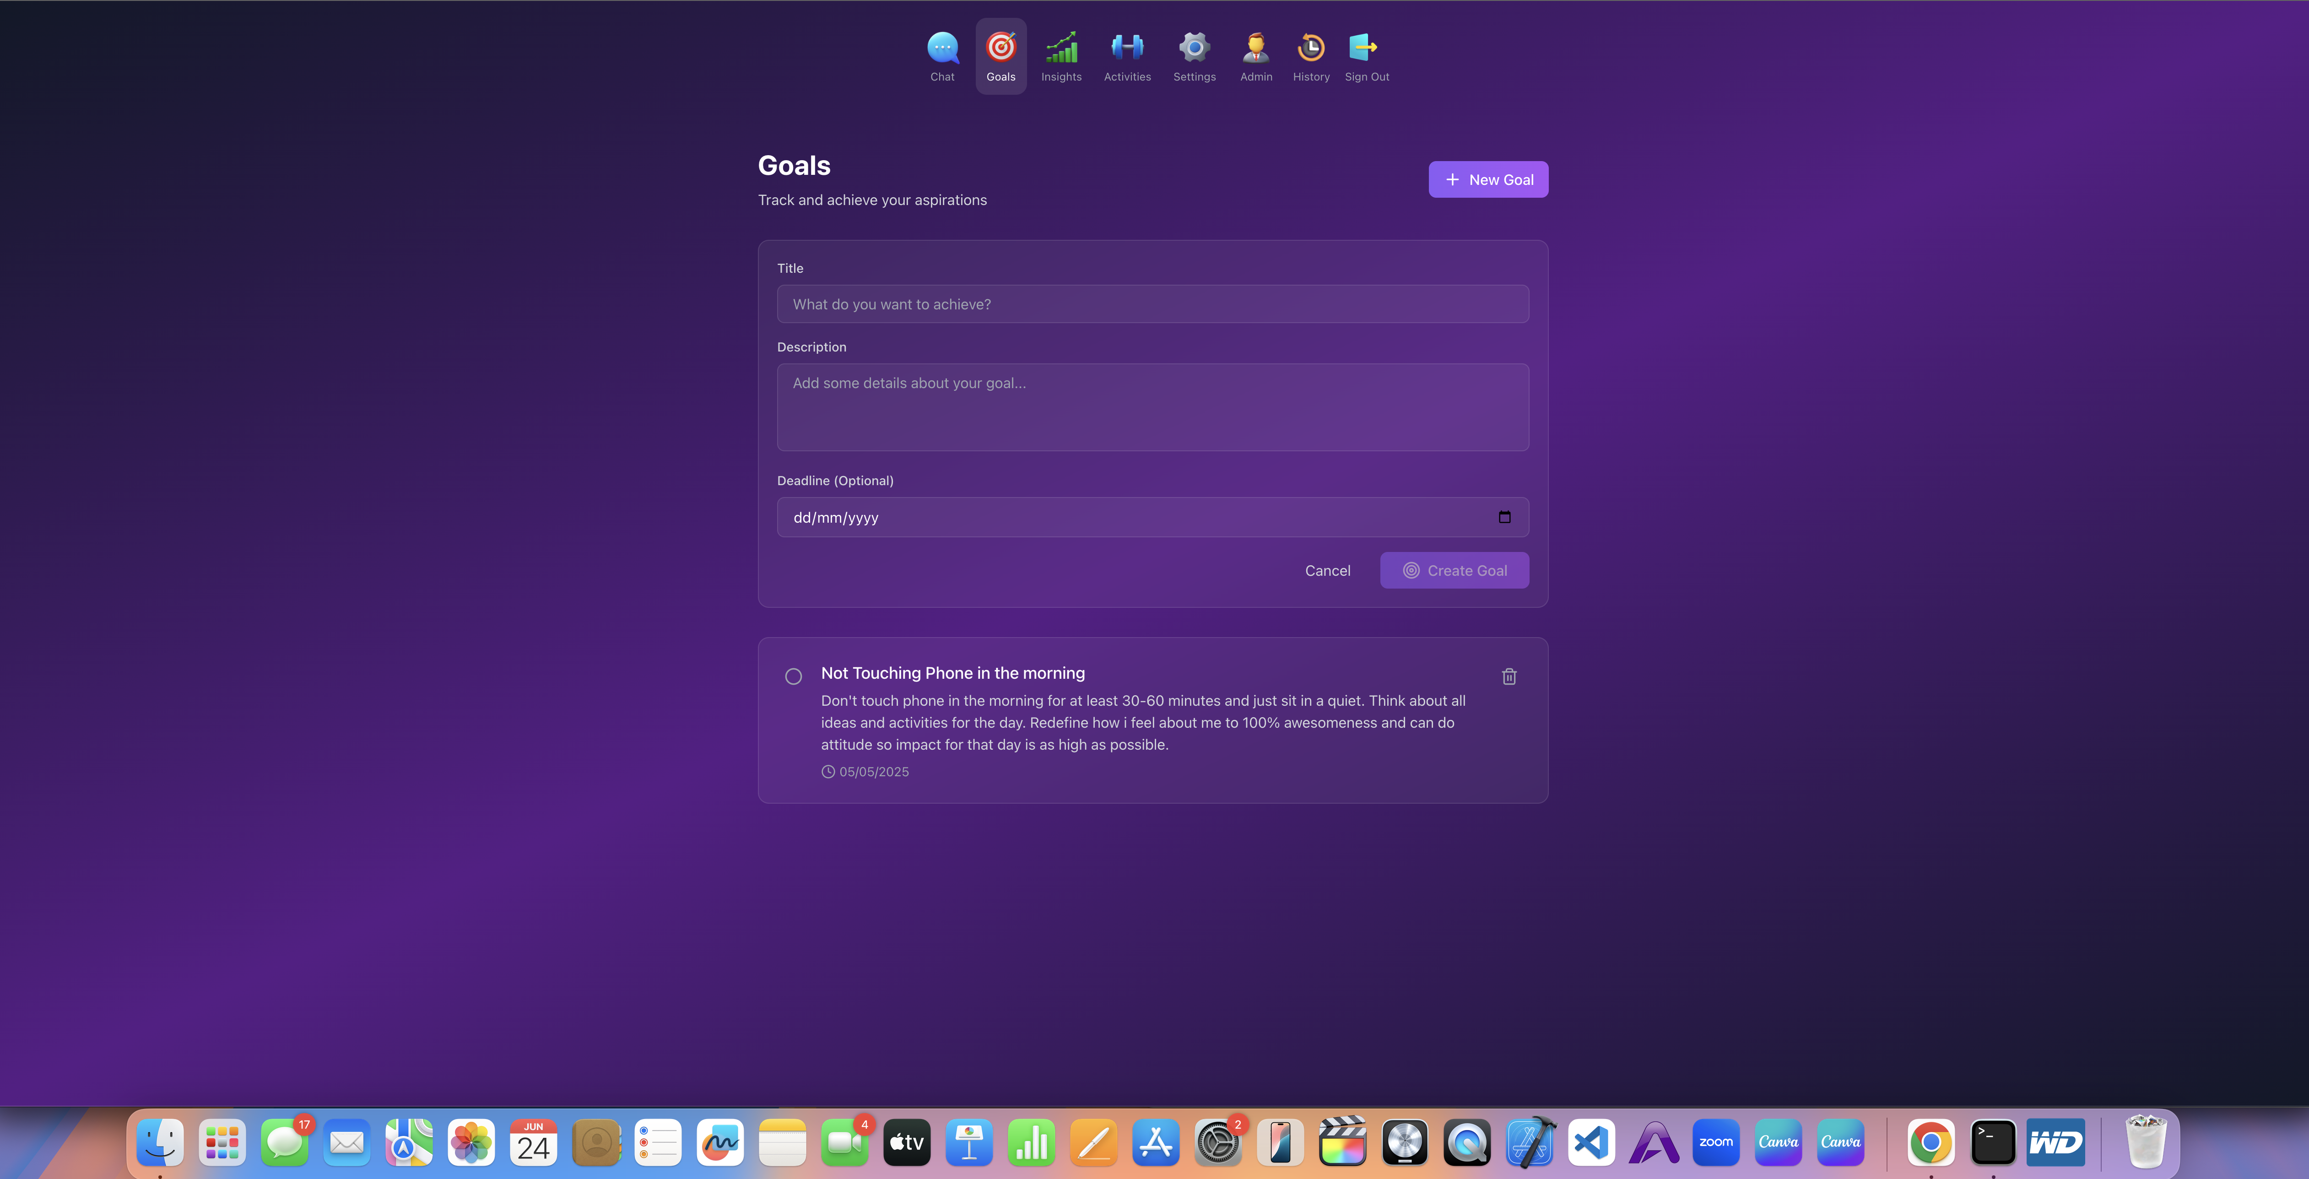Open Google Chrome from the dock
The height and width of the screenshot is (1179, 2309).
coord(1931,1141)
